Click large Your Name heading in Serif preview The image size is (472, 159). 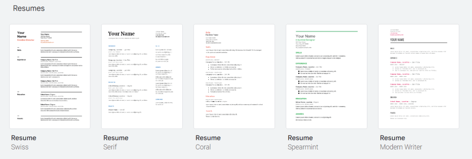[121, 34]
